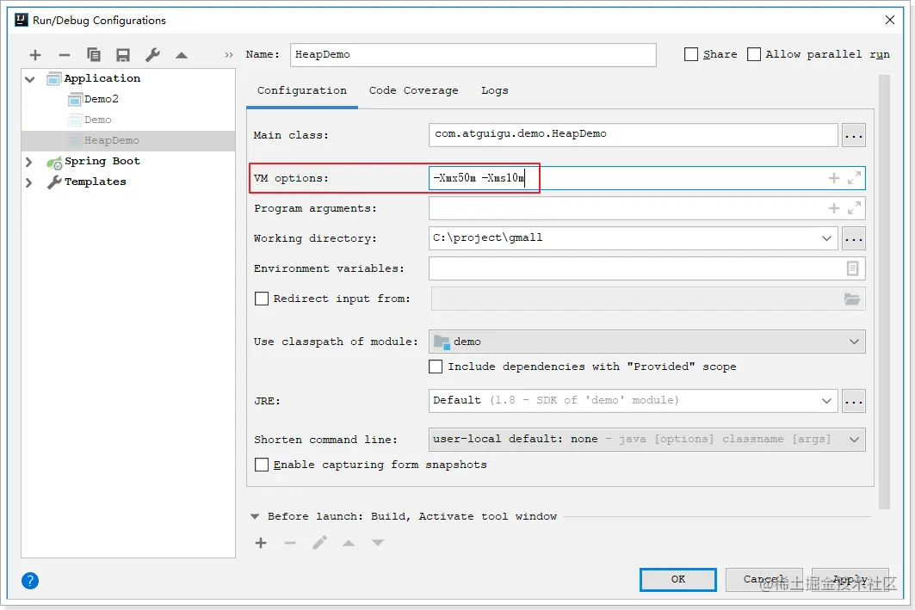Open the Working directory dropdown arrow
915x610 pixels.
coord(826,238)
